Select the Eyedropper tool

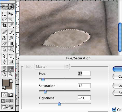click(11, 69)
